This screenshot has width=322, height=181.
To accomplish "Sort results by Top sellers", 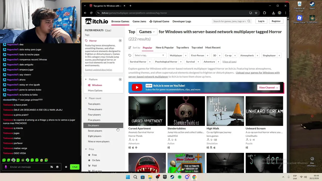I will 182,48.
